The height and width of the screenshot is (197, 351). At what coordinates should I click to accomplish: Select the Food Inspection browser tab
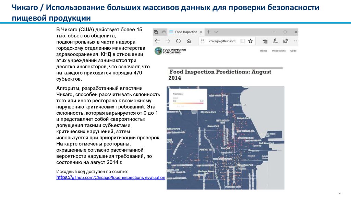(x=186, y=32)
